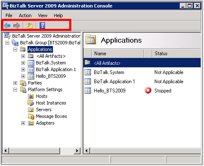
Task: Click the BizTalk Application 1 icon in the tree
Action: [x=31, y=69]
